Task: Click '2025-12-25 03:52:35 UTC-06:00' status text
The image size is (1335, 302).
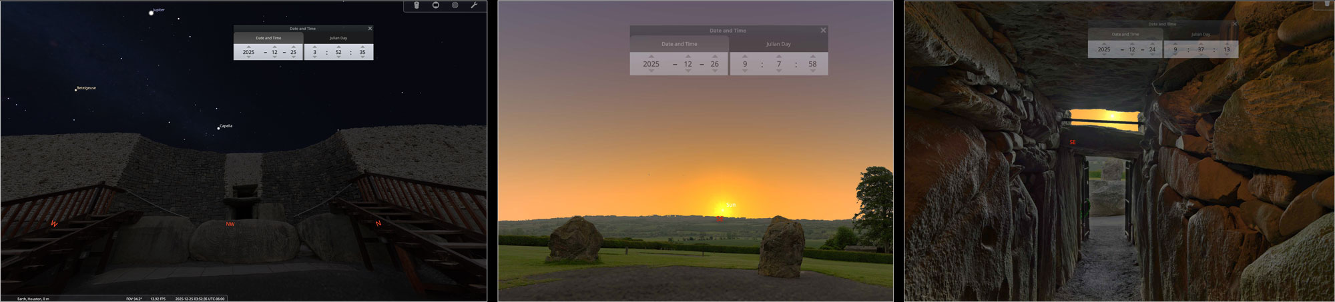Action: pos(200,299)
